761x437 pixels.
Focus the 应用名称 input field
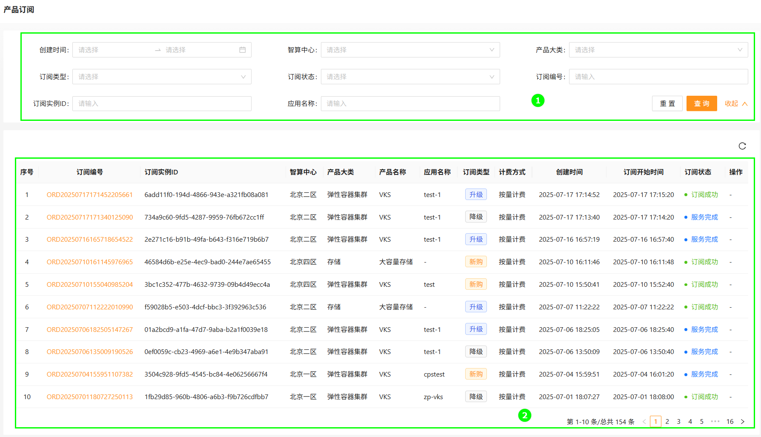[410, 103]
